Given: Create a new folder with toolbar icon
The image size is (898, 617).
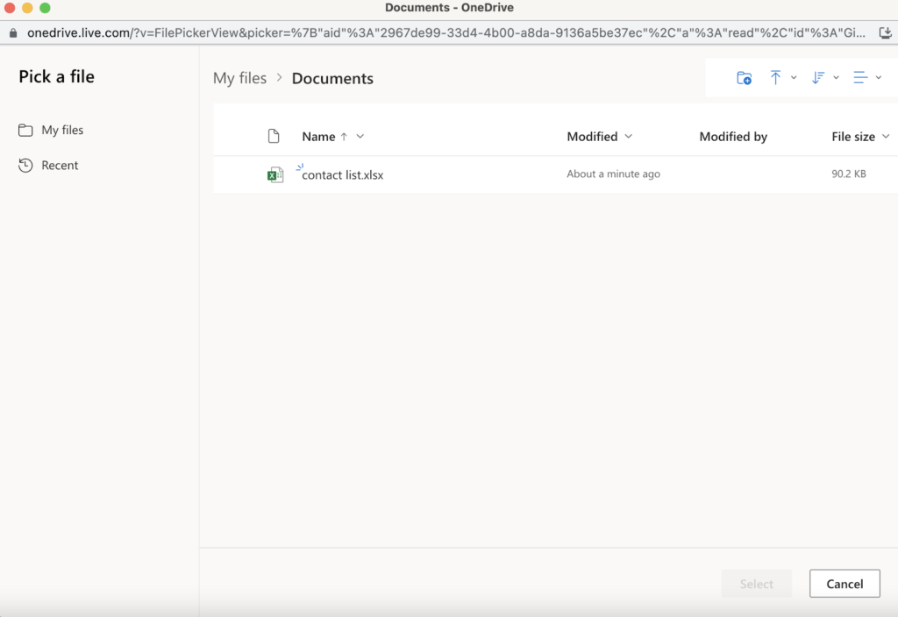Looking at the screenshot, I should pyautogui.click(x=744, y=78).
